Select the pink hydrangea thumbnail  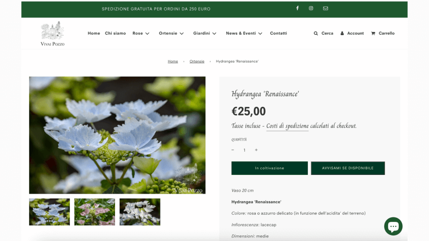95,212
